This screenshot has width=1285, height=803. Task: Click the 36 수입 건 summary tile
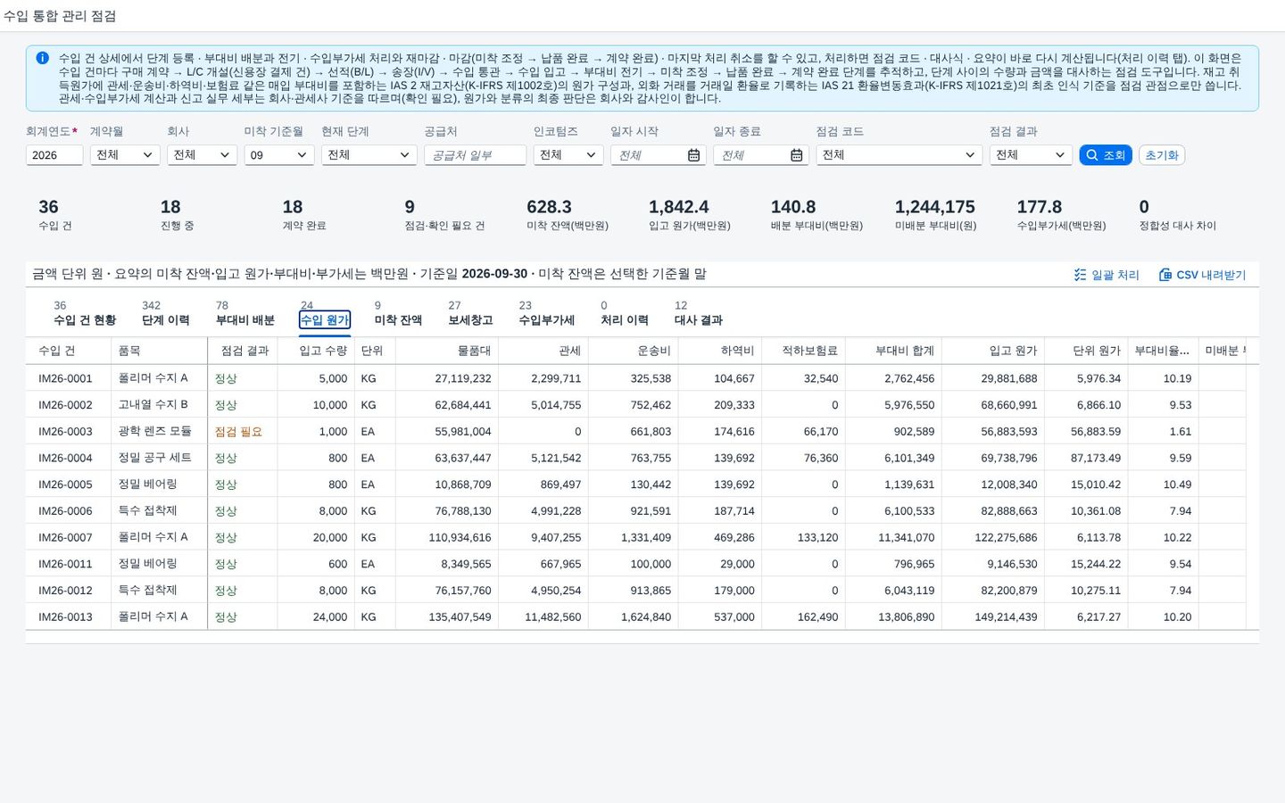[55, 215]
